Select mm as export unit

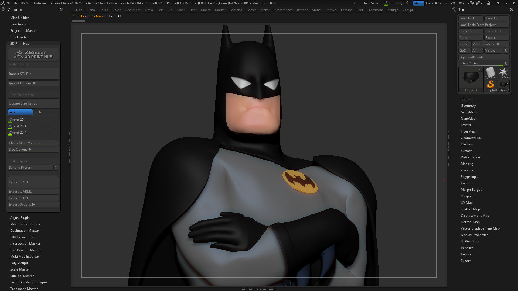pos(21,112)
